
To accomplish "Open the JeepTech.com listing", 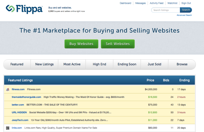I will pyautogui.click(x=20, y=120).
